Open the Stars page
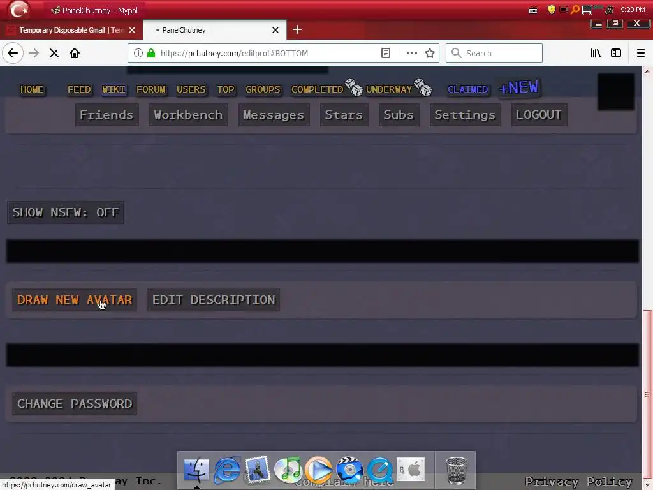The height and width of the screenshot is (490, 653). tap(344, 115)
